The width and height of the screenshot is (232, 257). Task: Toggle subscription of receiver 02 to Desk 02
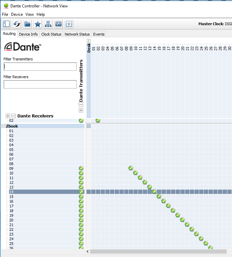pyautogui.click(x=98, y=120)
